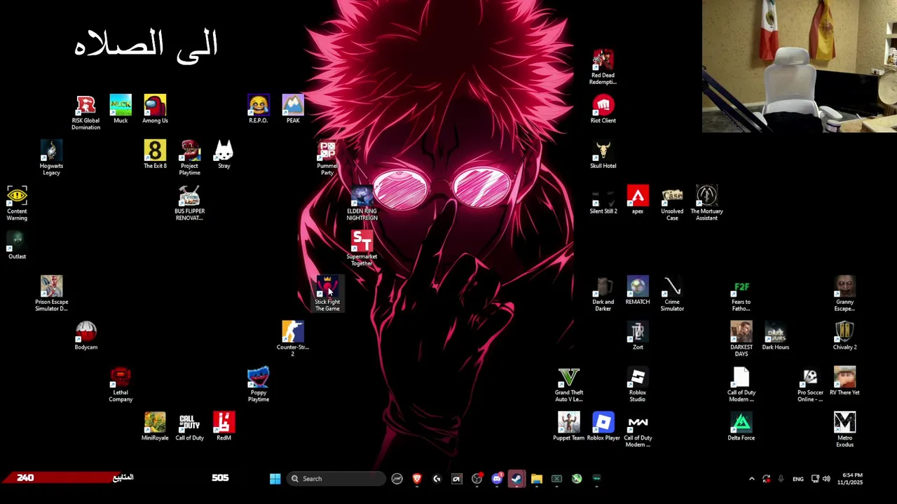Select Prison Escape Simulator icon

coord(51,293)
